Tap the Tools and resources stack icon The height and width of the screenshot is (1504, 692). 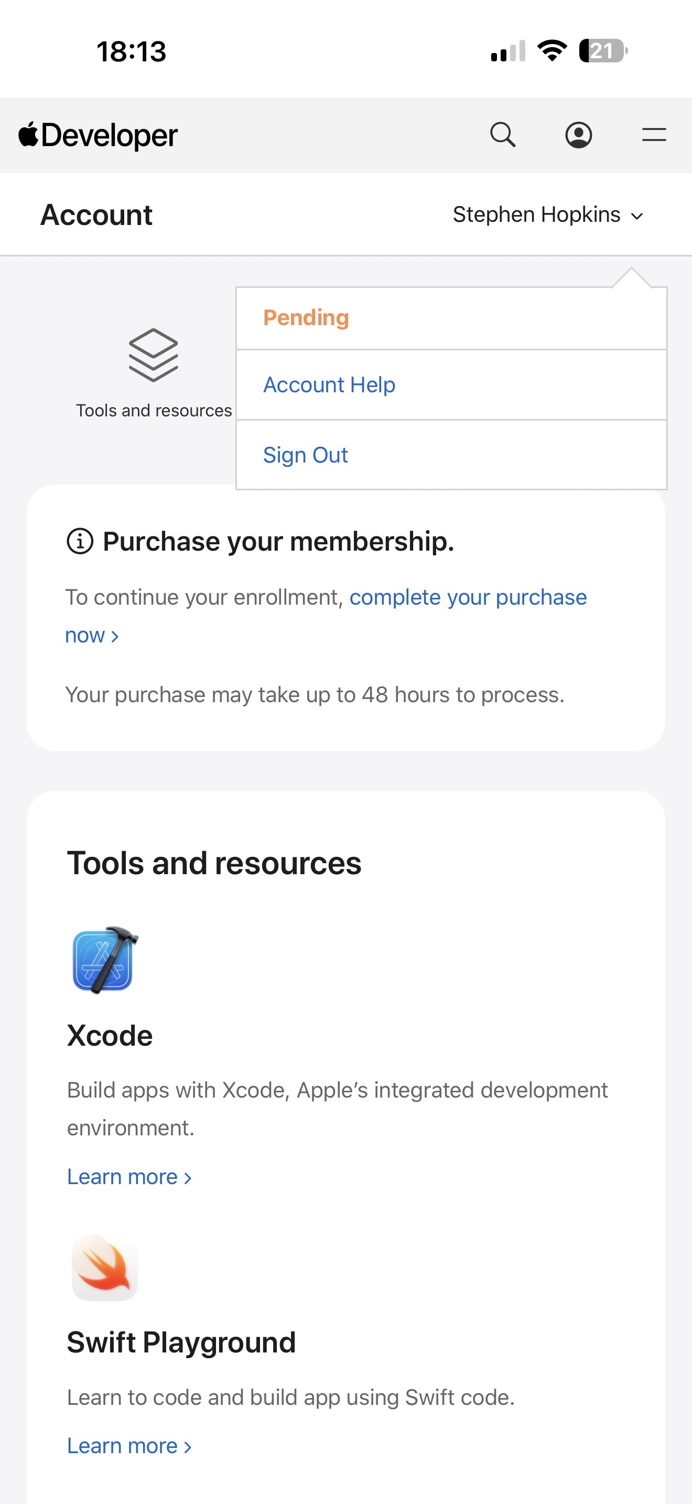coord(154,355)
